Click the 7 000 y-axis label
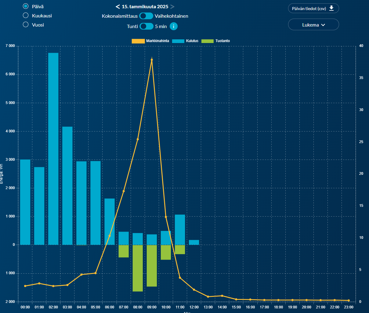Viewport: 369px width, 313px height. 10,46
